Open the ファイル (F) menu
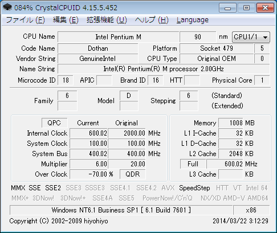This screenshot has height=233, width=277. click(26, 20)
